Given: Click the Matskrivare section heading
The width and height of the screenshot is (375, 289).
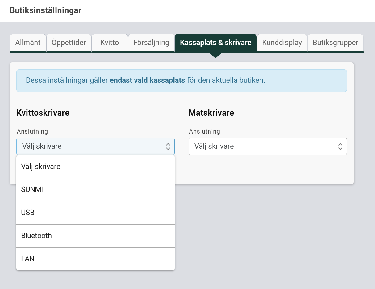Looking at the screenshot, I should [211, 113].
